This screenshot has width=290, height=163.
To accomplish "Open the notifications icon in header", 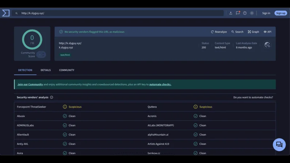I will (x=238, y=13).
